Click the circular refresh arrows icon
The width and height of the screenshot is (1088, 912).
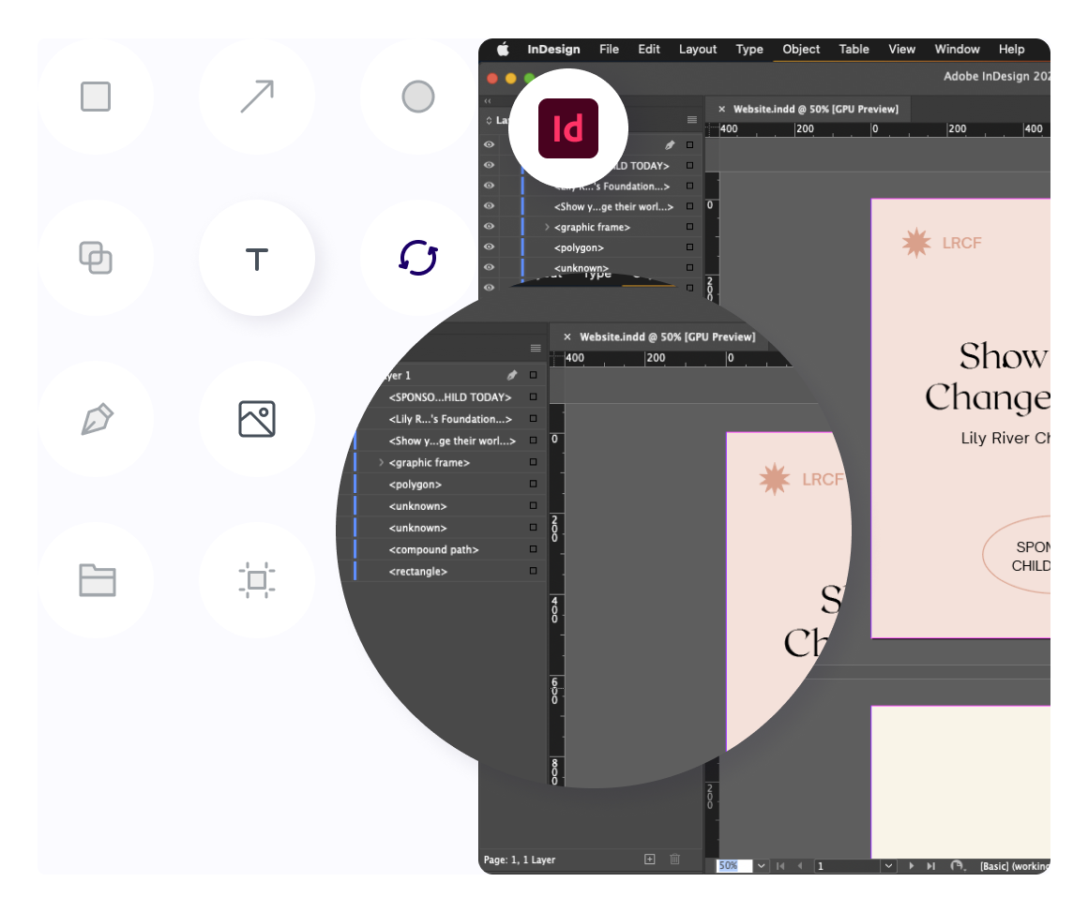pos(416,259)
